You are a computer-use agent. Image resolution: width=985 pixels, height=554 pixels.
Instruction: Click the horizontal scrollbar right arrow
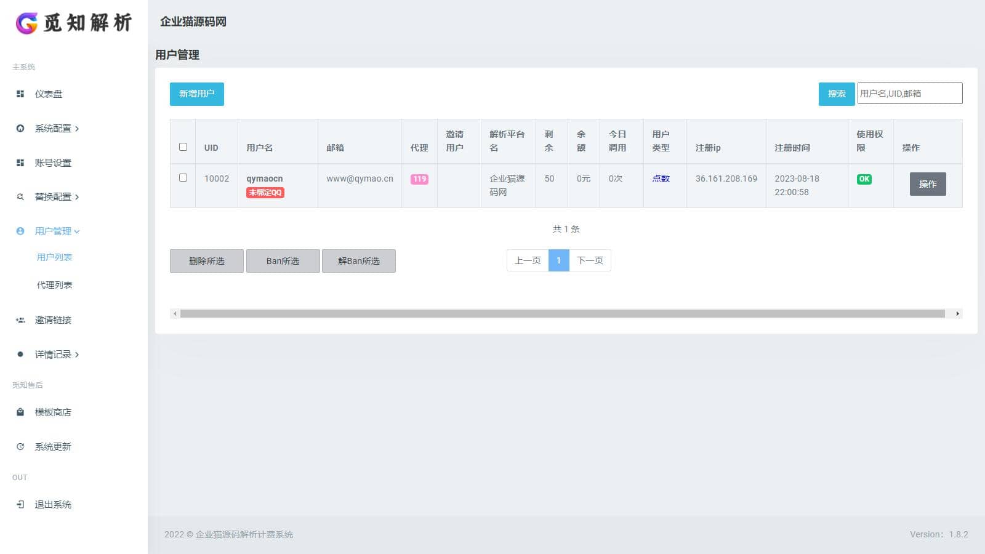(x=957, y=314)
